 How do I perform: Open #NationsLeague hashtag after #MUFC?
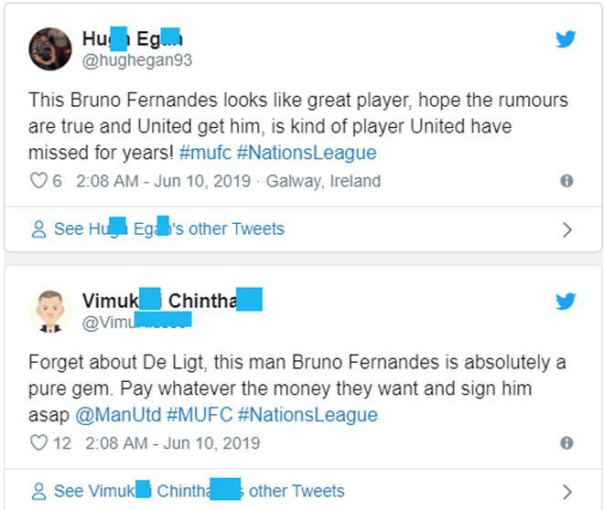click(x=307, y=415)
